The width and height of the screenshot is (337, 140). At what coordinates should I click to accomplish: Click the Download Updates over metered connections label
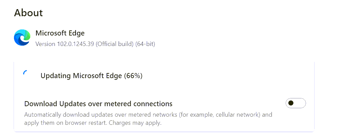pos(98,103)
